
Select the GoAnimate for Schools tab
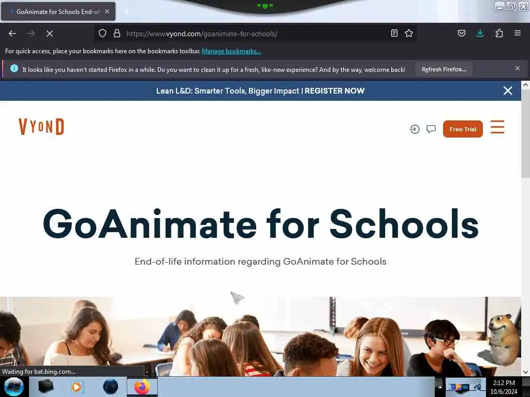58,11
